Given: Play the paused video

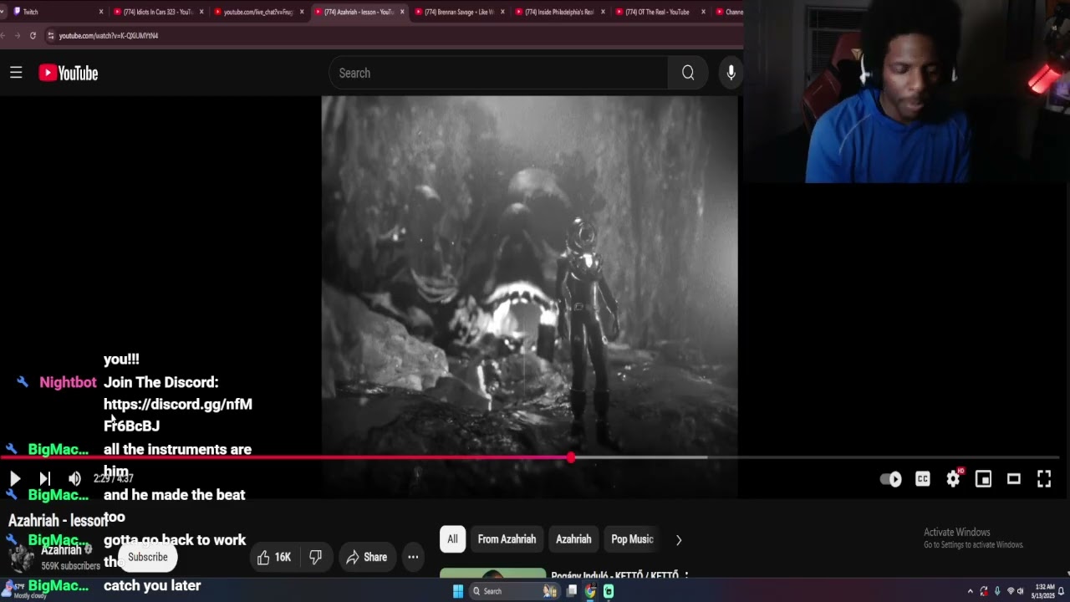Looking at the screenshot, I should click(14, 478).
